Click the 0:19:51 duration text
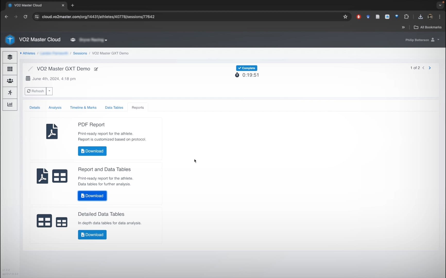 click(251, 75)
